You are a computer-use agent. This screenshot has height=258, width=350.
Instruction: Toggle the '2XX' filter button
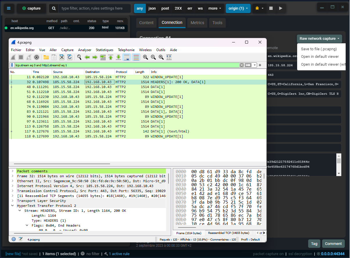click(x=178, y=8)
